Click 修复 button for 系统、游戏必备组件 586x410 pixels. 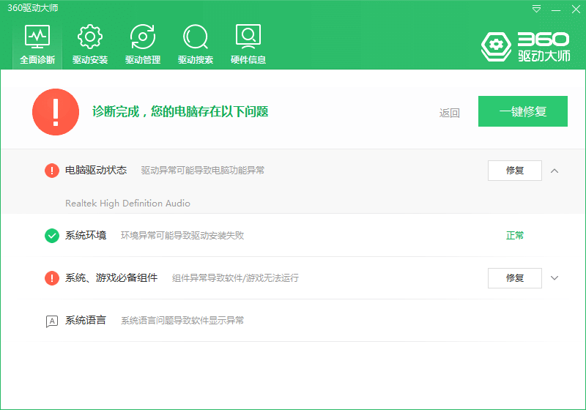coord(514,278)
